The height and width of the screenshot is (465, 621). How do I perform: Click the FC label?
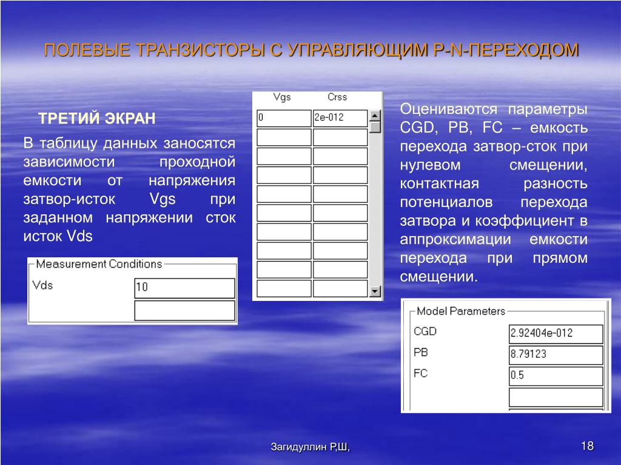click(421, 373)
